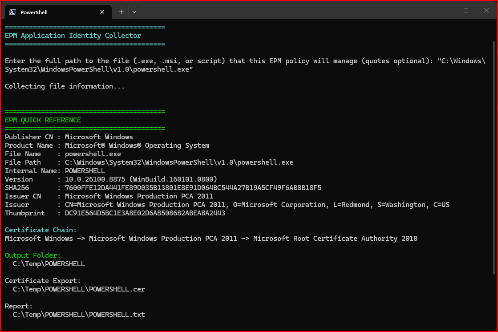This screenshot has height=332, width=498.
Task: Click the 'C:\Temp\POWERSHELL' output path
Action: (x=49, y=264)
